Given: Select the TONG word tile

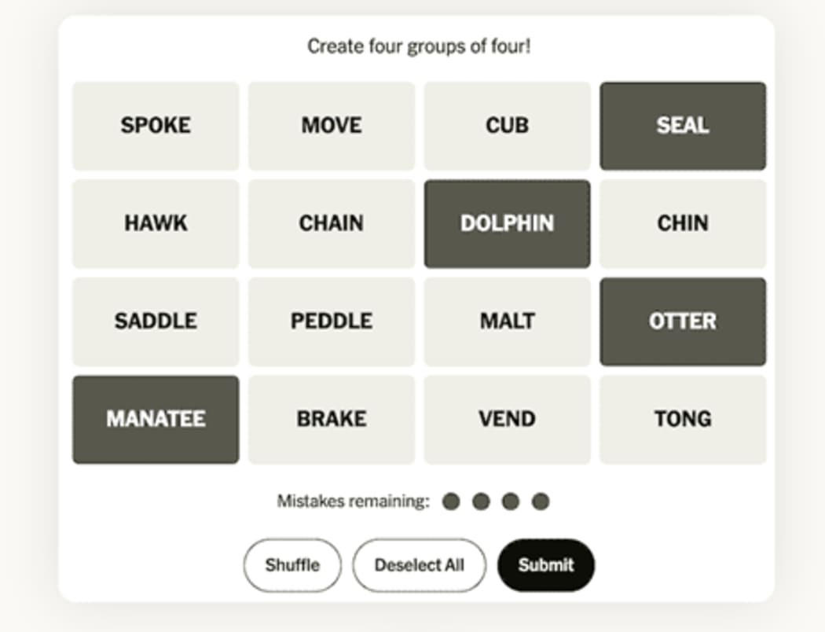Looking at the screenshot, I should coord(683,419).
